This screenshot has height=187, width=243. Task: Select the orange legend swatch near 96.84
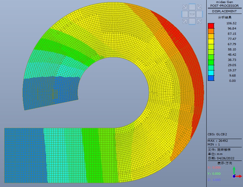click(211, 31)
